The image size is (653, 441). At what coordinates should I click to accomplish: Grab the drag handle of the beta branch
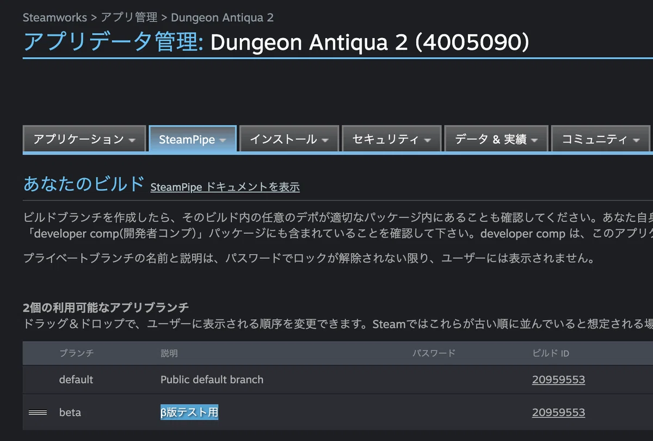pos(38,413)
